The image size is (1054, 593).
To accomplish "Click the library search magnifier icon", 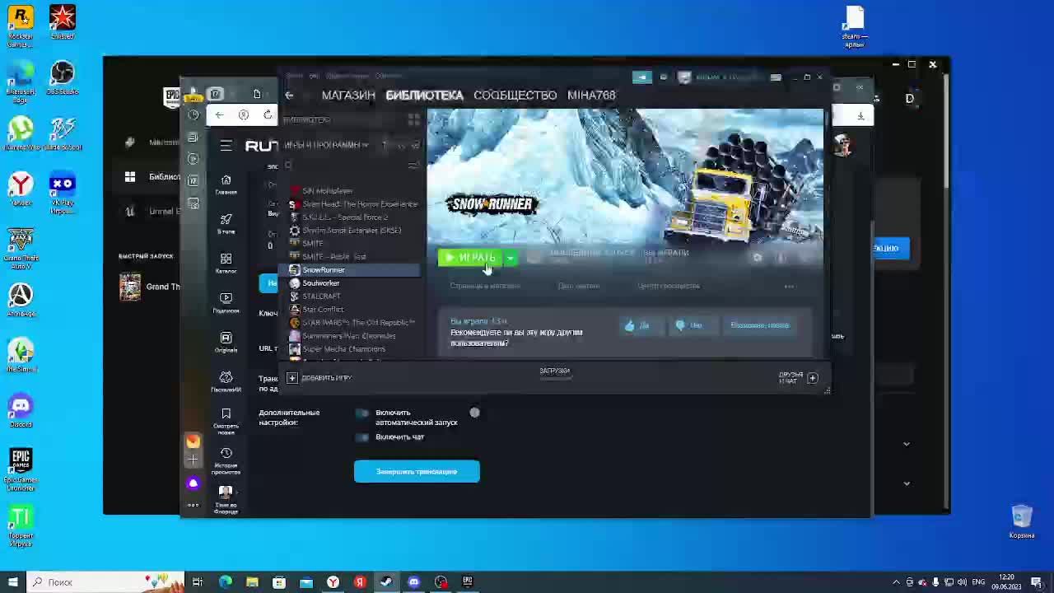I will [x=288, y=166].
